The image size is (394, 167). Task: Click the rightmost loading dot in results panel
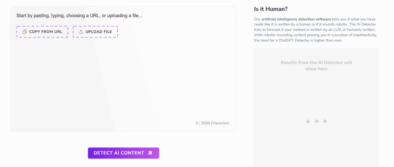coord(325,121)
